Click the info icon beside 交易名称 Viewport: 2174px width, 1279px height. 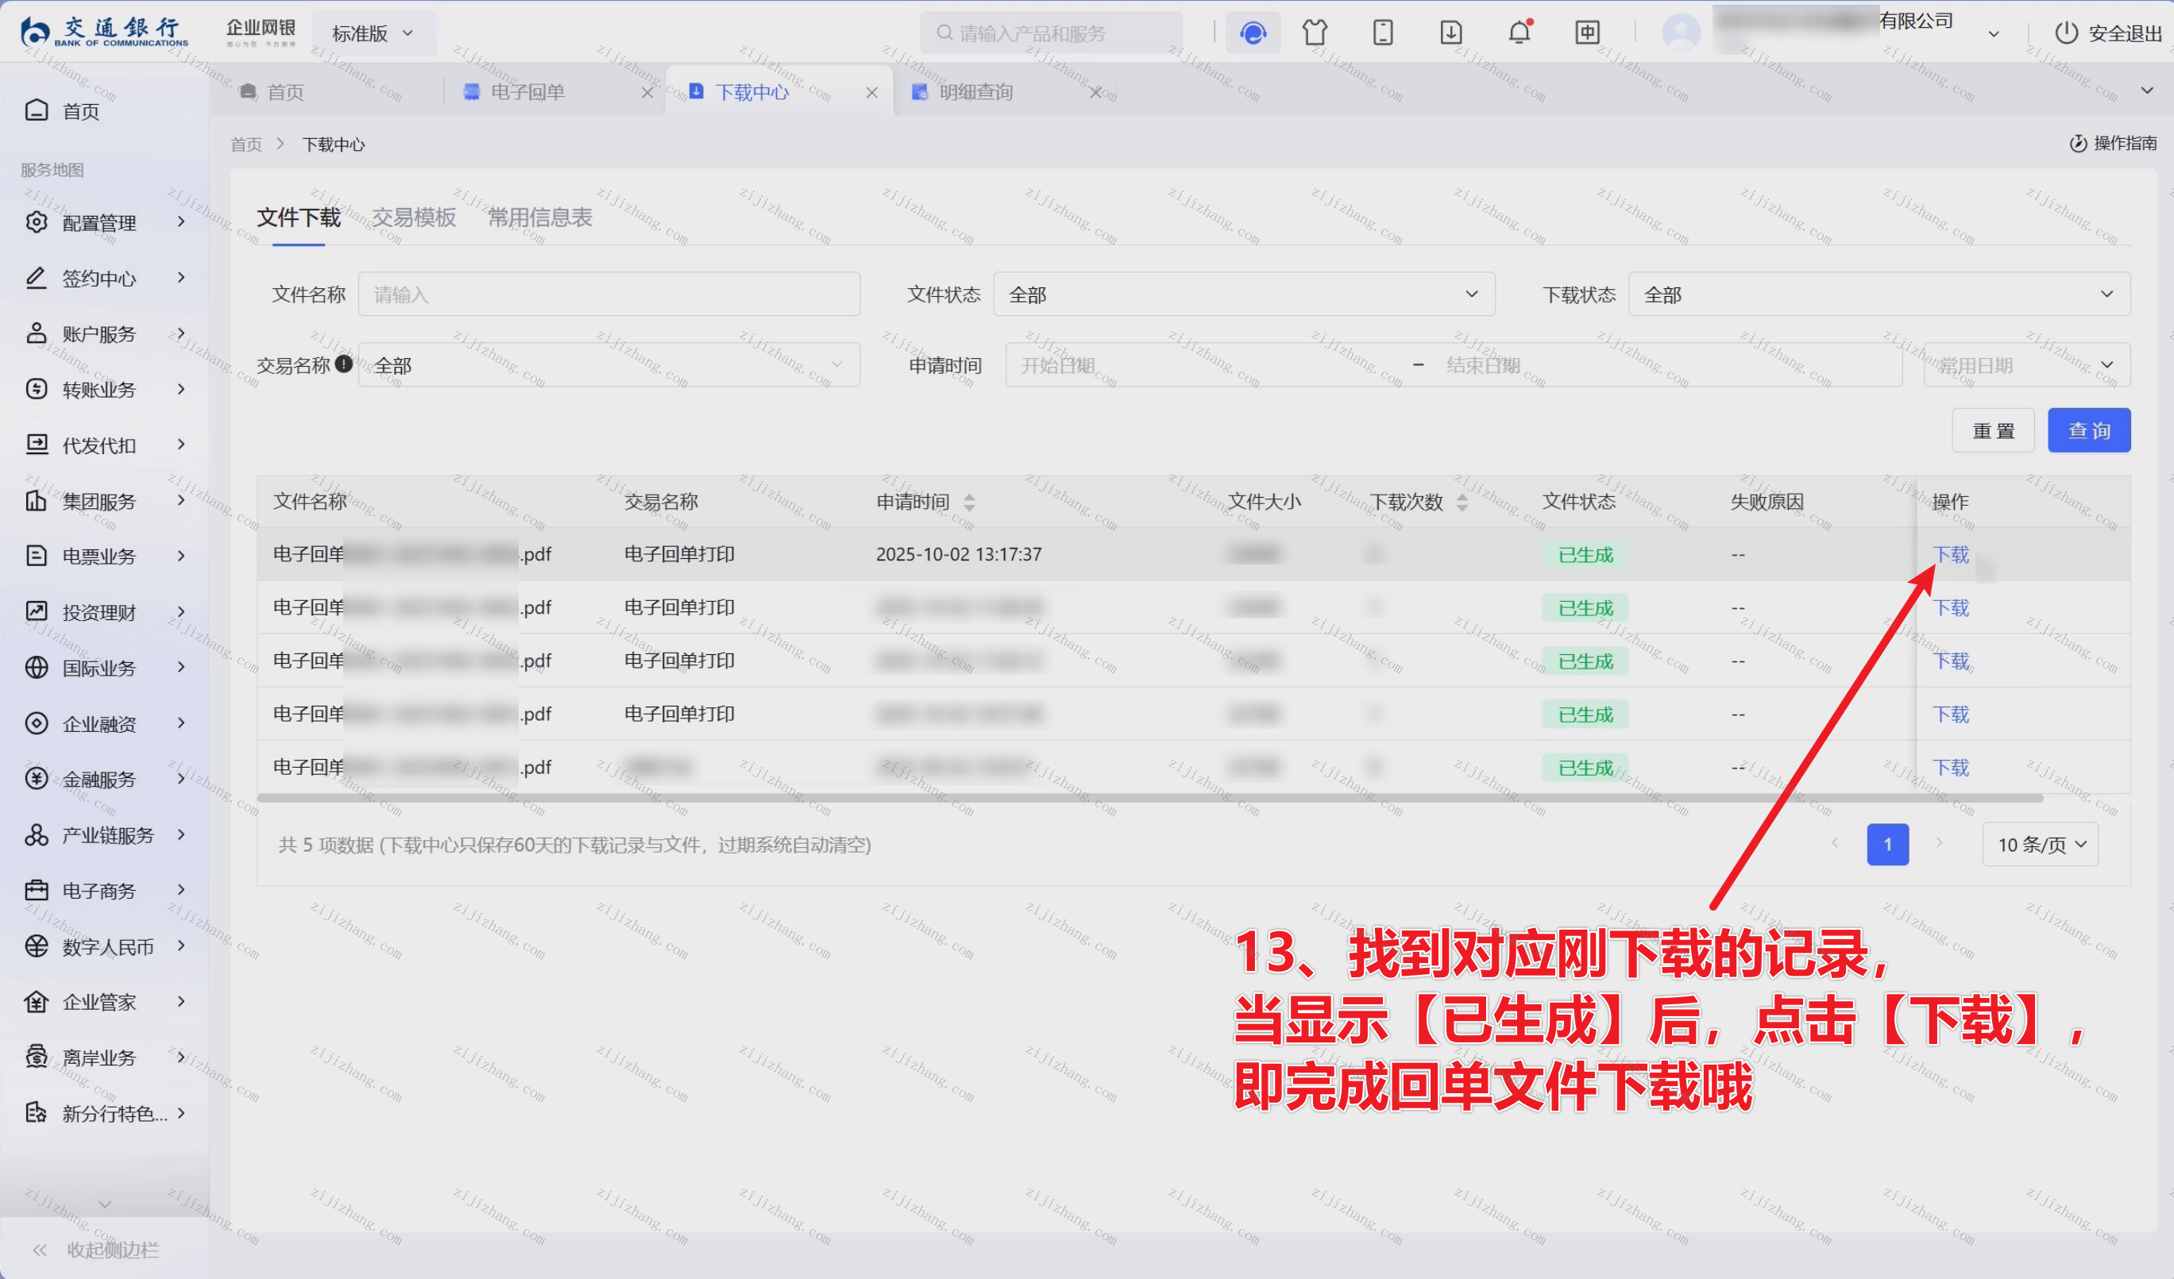(x=343, y=364)
